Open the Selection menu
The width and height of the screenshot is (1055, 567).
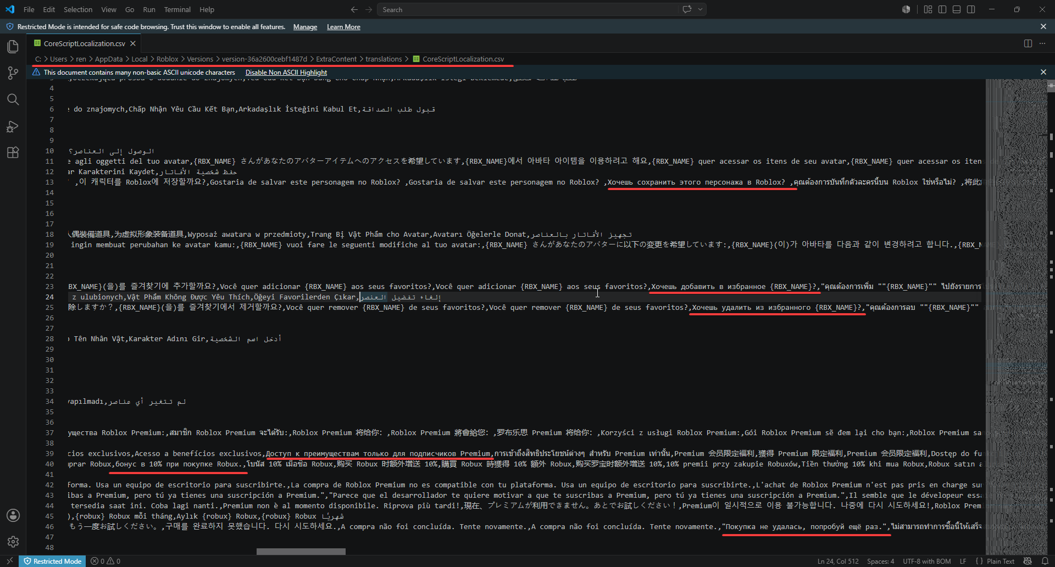coord(78,9)
